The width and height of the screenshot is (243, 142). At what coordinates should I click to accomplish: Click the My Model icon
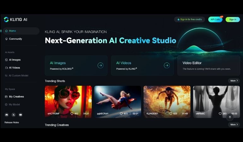pos(6,104)
